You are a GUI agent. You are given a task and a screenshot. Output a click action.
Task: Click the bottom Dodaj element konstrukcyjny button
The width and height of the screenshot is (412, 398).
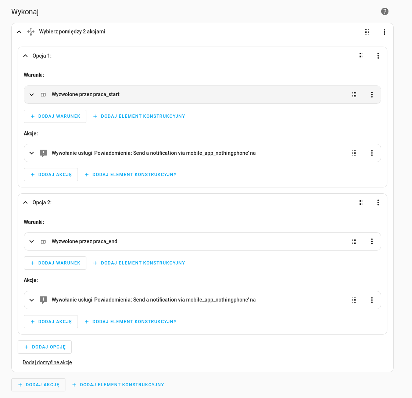point(118,385)
